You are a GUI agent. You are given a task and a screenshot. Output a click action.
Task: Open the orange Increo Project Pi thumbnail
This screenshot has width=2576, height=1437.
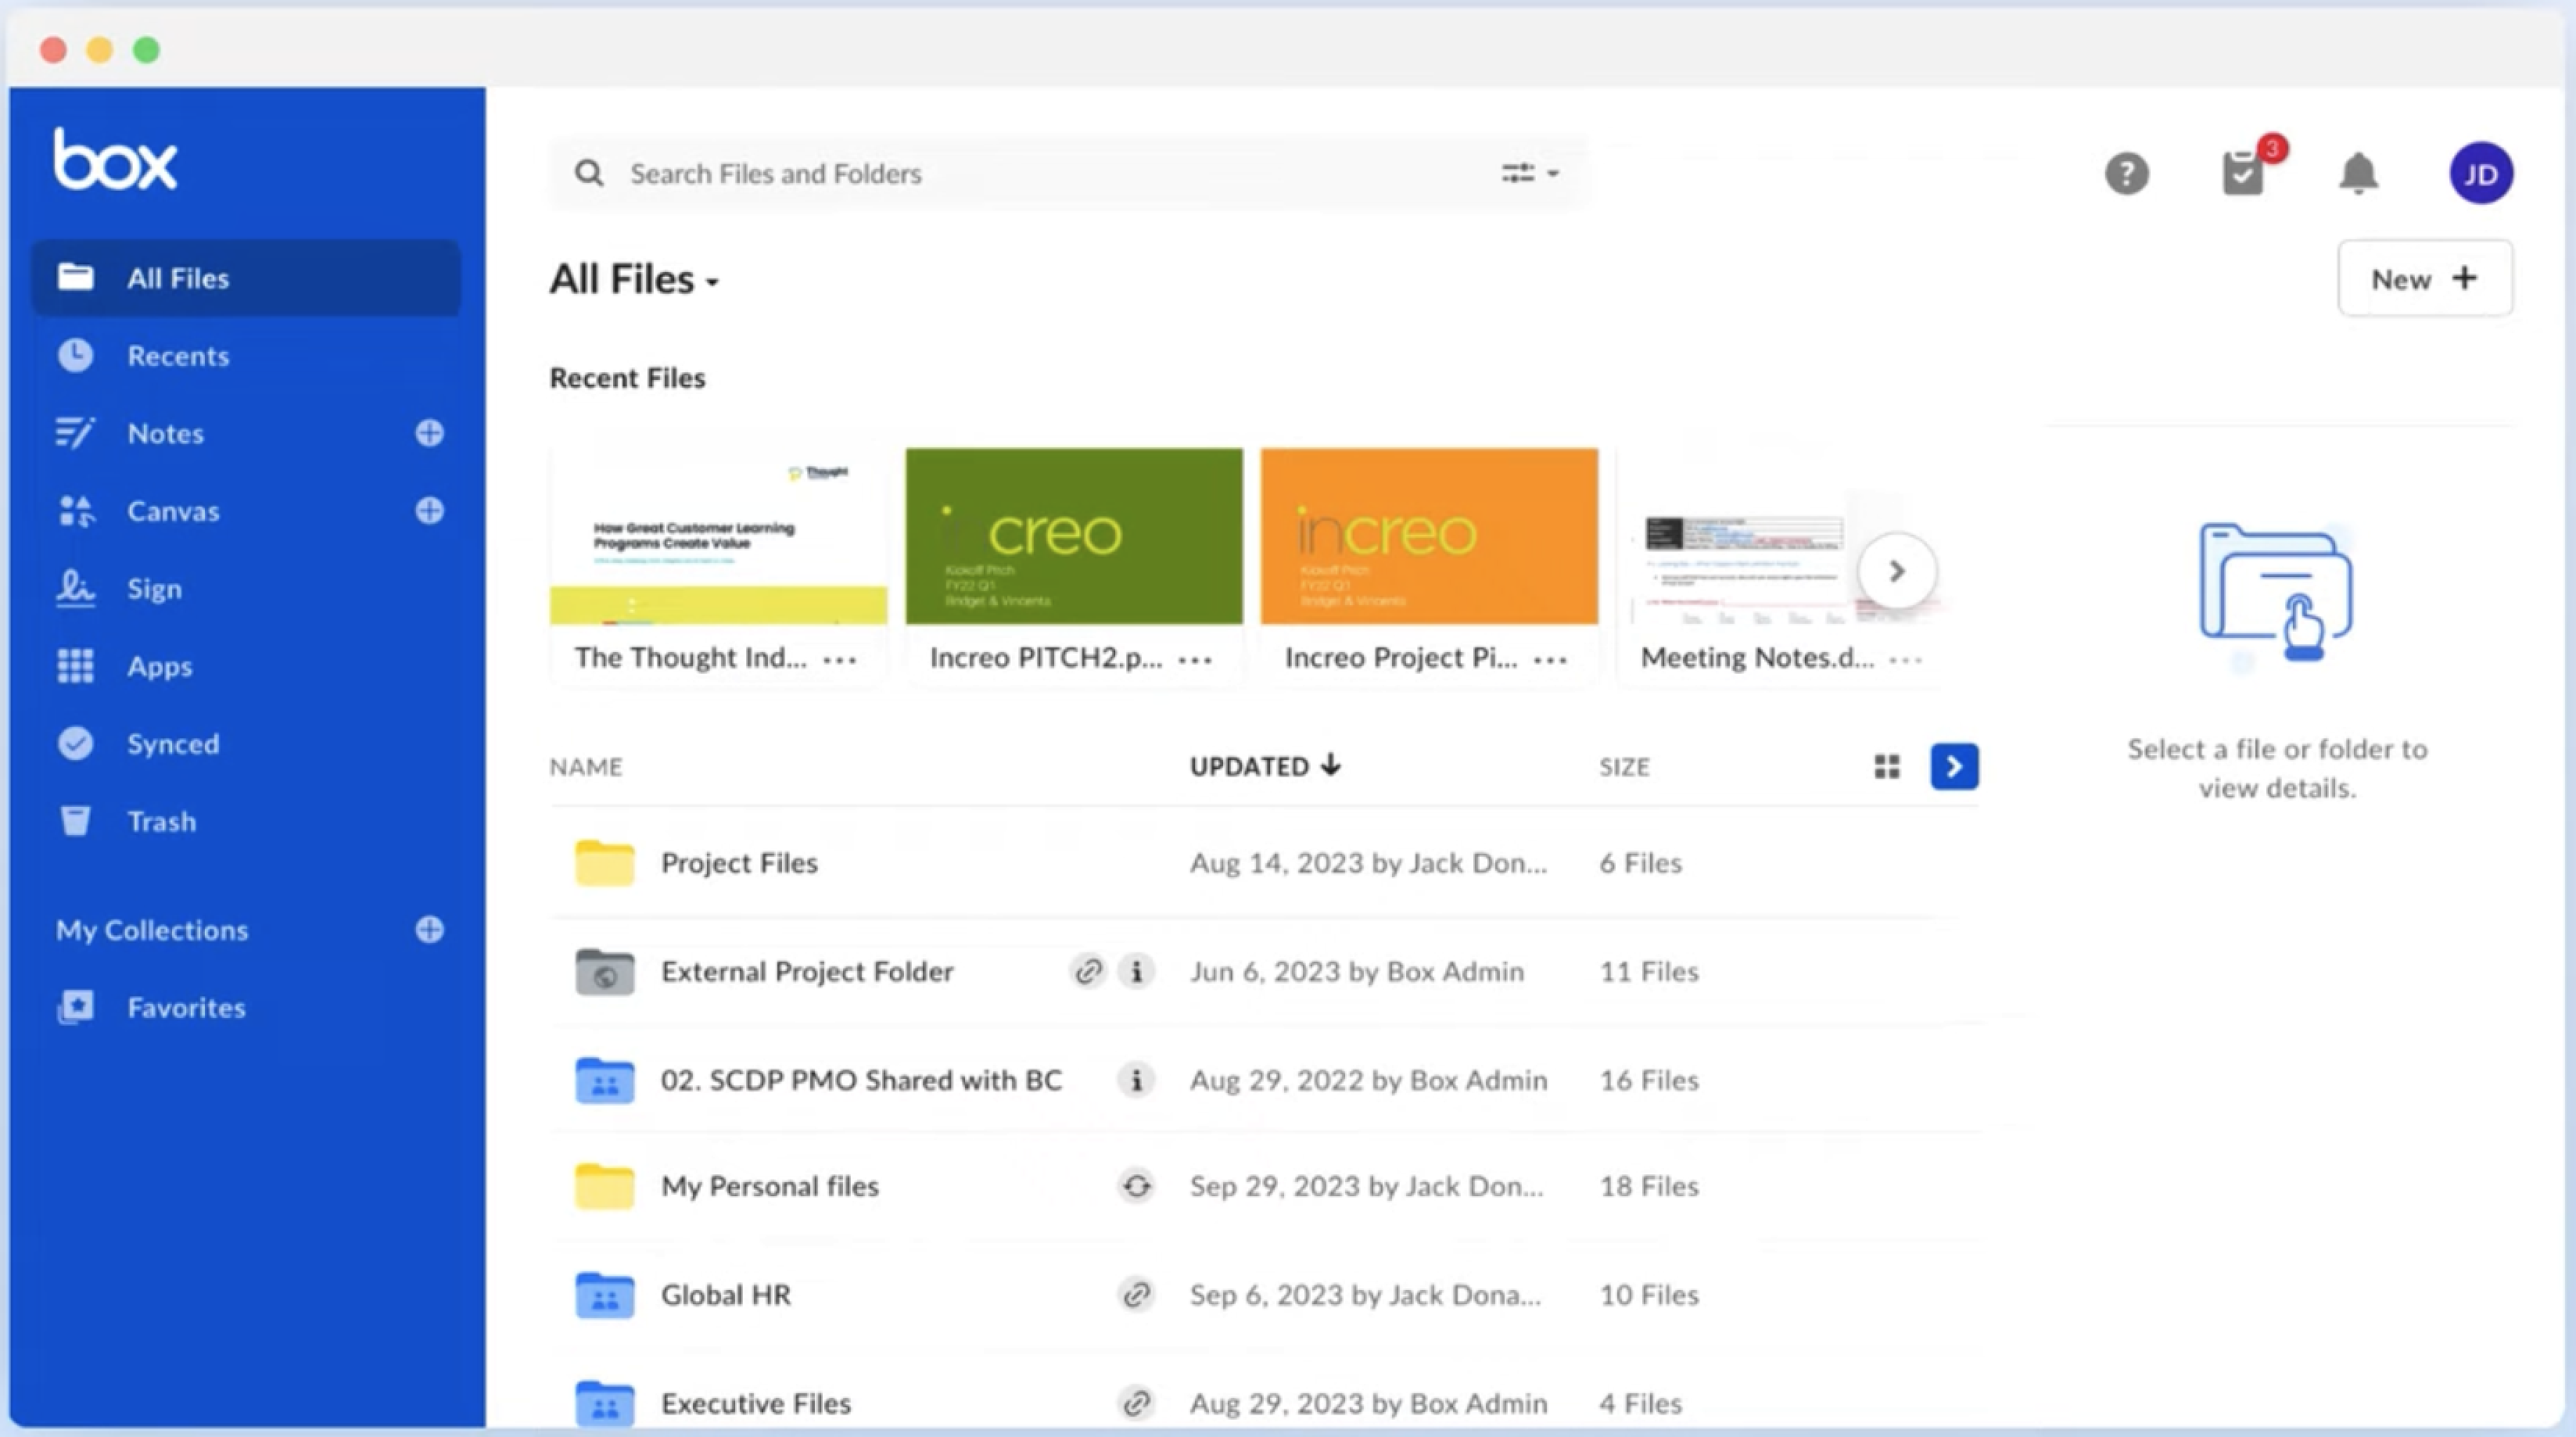(x=1429, y=536)
